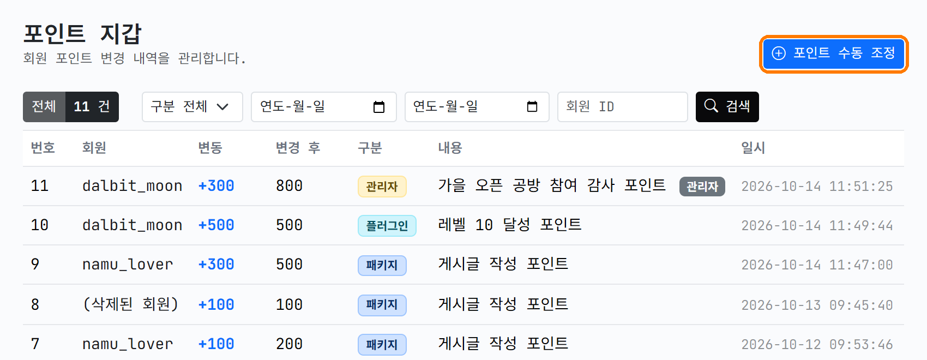
Task: Click the 변동 column header
Action: (210, 148)
